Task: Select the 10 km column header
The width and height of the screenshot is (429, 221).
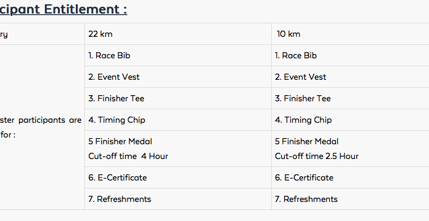Action: tap(288, 34)
